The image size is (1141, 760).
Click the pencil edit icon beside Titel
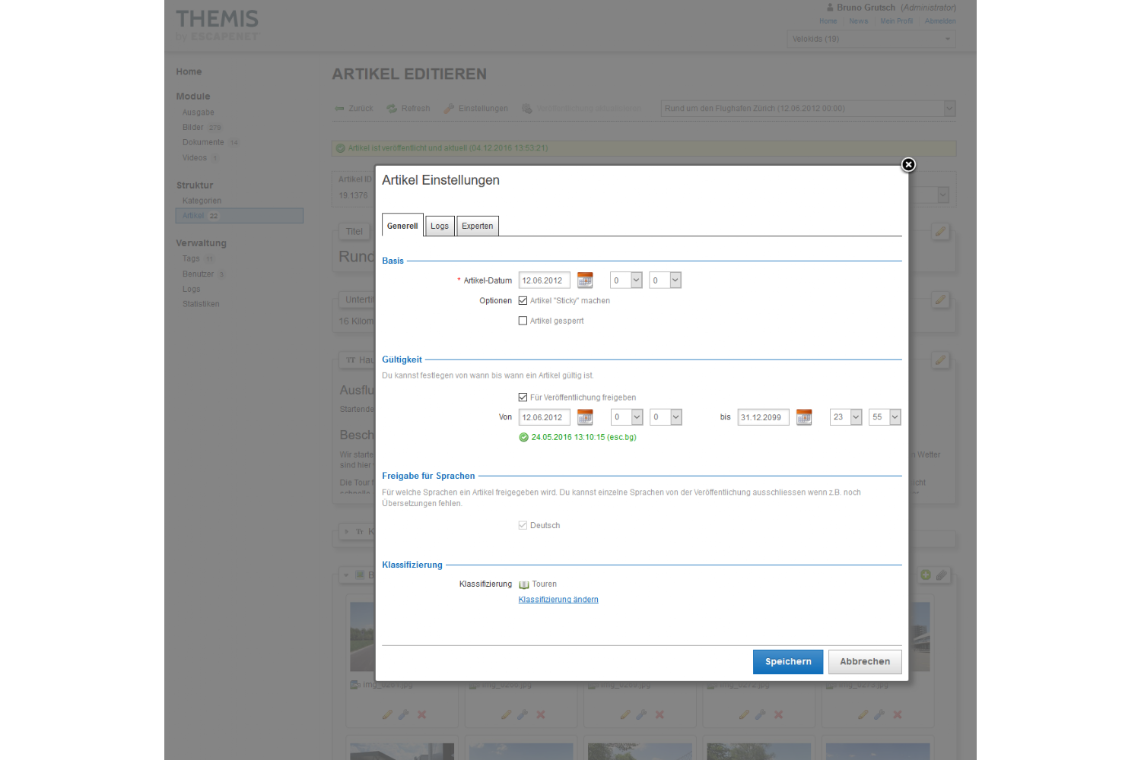[x=940, y=232]
